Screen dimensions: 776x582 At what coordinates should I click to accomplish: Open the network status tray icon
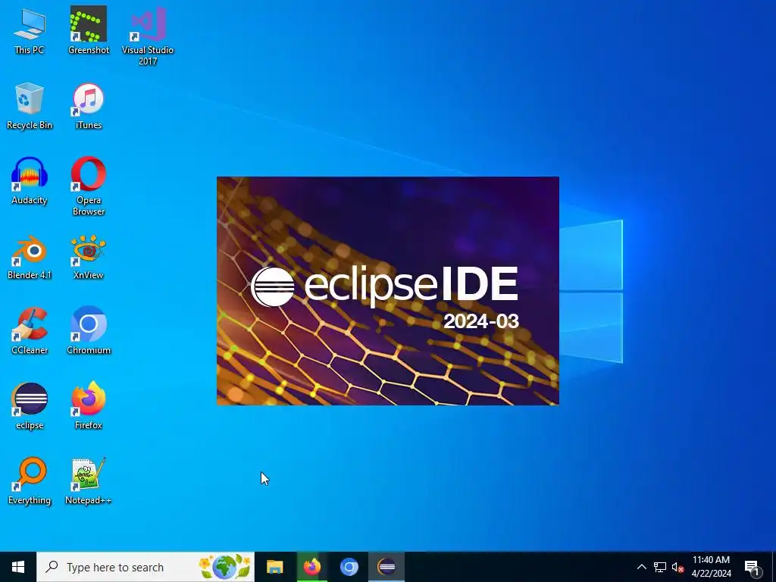(x=660, y=567)
